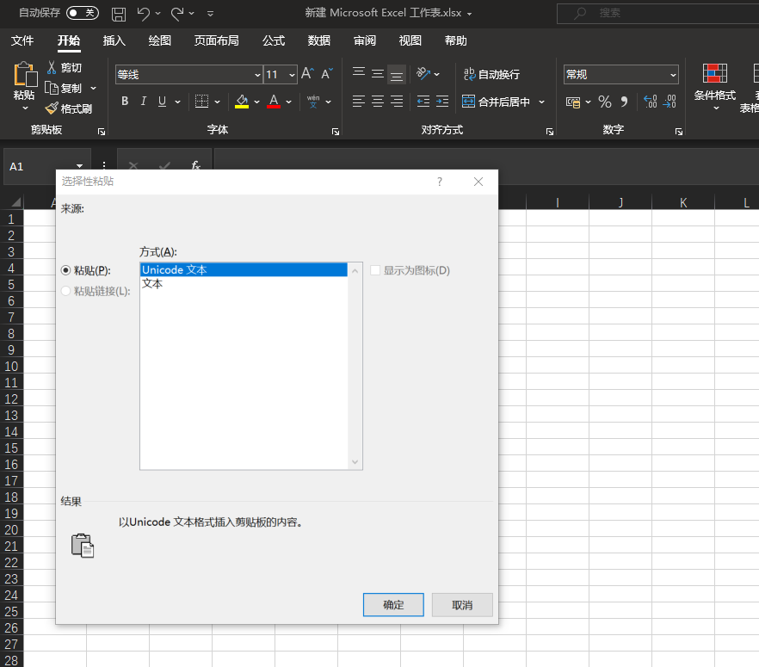
Task: Select the 文本 list item
Action: 244,284
